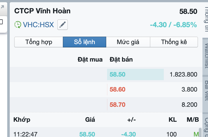Open the VHC:HSX ticker link

coord(38,25)
